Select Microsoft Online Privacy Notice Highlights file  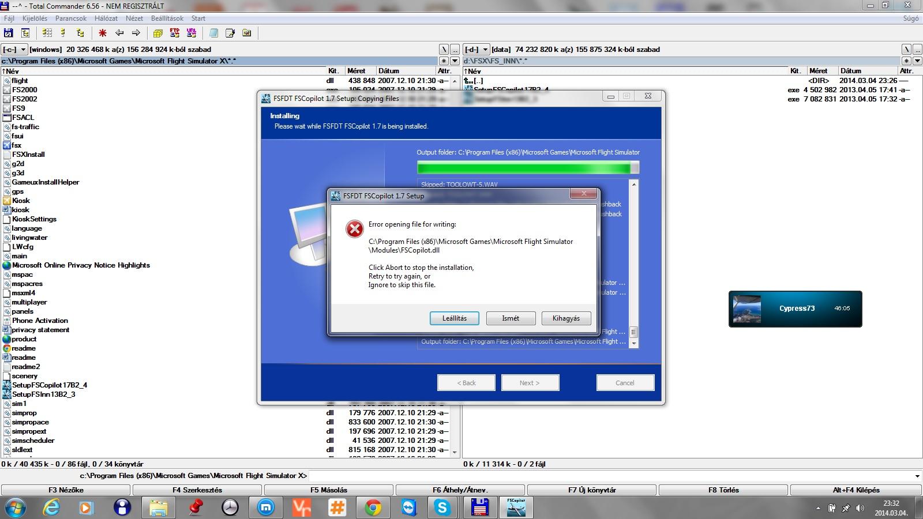[x=81, y=265]
